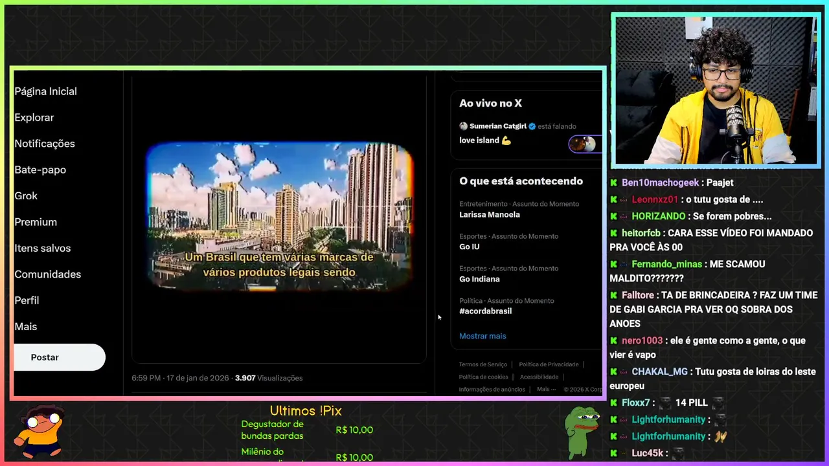Open Termos de Serviço link

[483, 364]
